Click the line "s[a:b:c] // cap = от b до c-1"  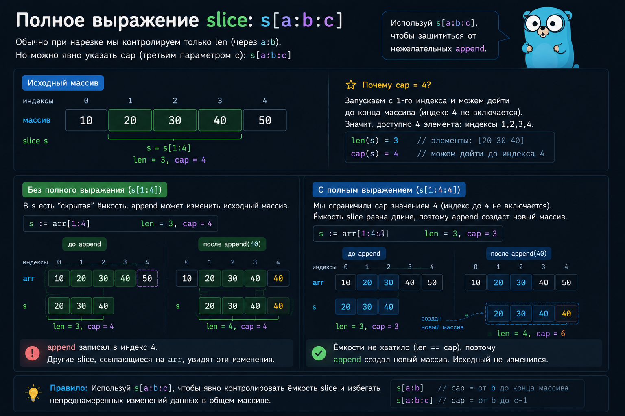[x=462, y=401]
